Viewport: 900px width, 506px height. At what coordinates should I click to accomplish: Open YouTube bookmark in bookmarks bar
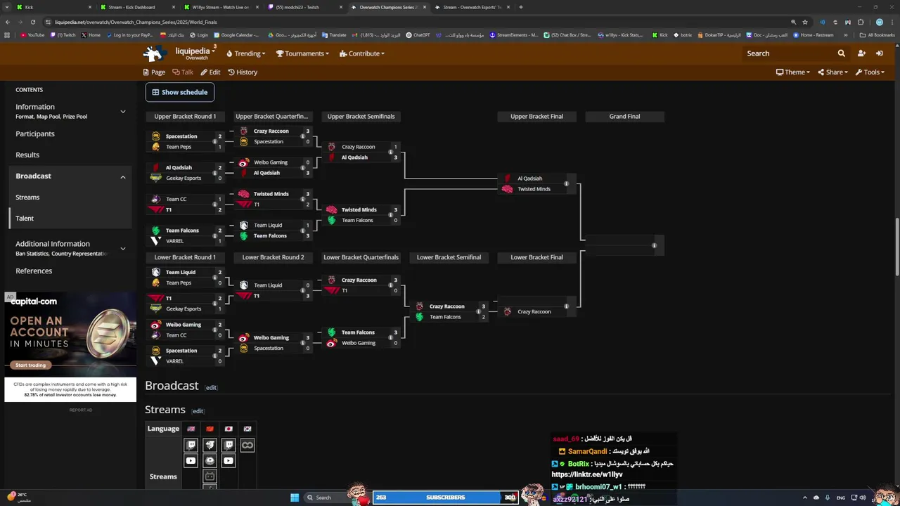point(32,35)
